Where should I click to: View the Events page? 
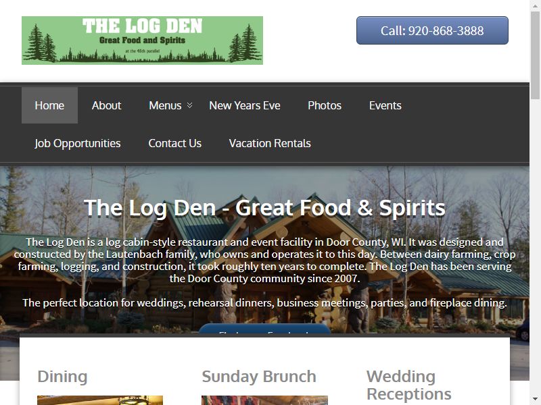click(x=385, y=105)
